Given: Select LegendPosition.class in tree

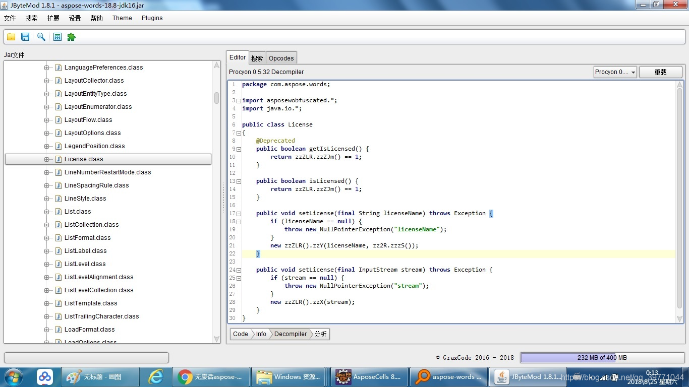Looking at the screenshot, I should coord(94,146).
